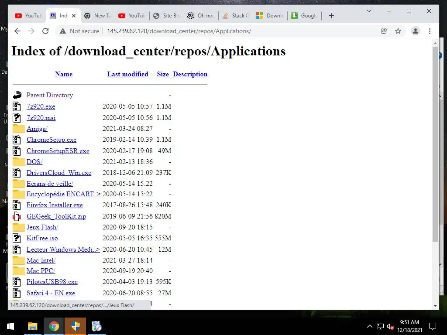Screen dimensions: 447x335
Task: Click the muted volume tray icon
Action: tap(391, 326)
